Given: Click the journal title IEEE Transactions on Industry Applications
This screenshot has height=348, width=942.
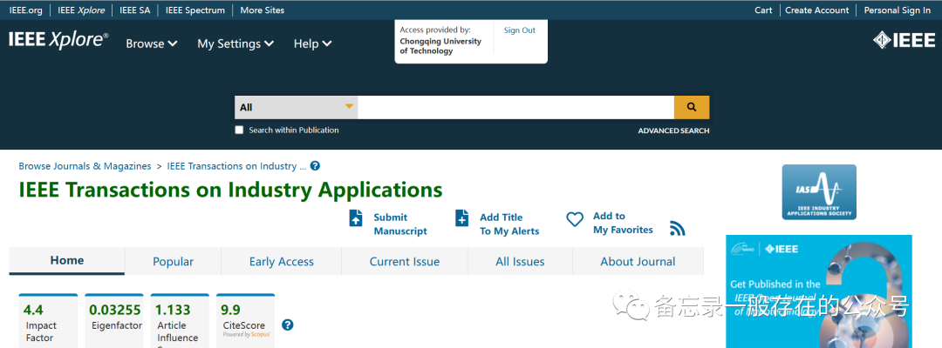Looking at the screenshot, I should tap(230, 190).
